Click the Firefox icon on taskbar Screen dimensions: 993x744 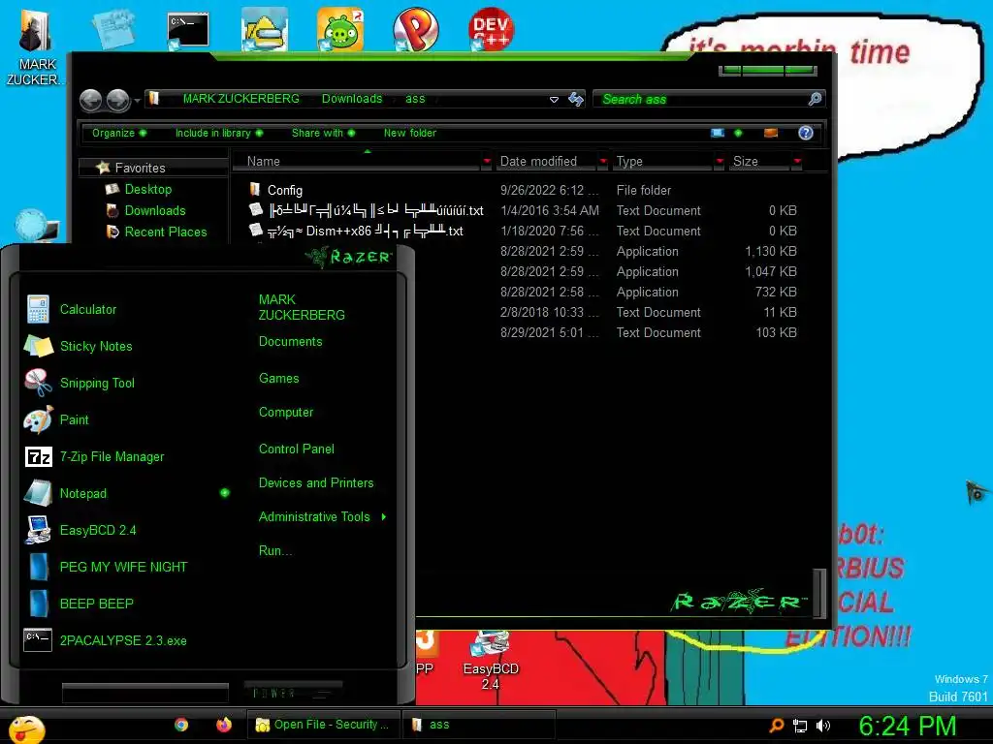point(224,725)
